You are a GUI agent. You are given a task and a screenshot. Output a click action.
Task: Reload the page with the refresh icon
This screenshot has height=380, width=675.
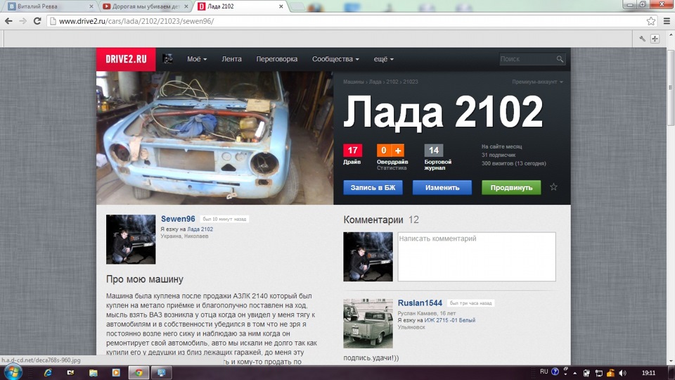pos(37,20)
